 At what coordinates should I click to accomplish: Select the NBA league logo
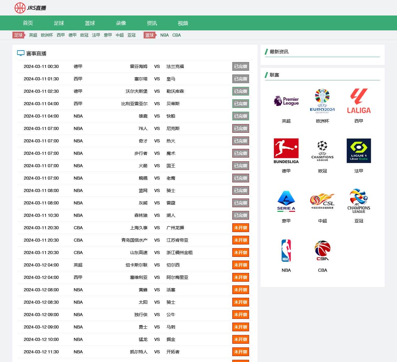tap(286, 251)
